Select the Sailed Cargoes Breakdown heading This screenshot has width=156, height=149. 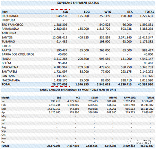(78, 90)
